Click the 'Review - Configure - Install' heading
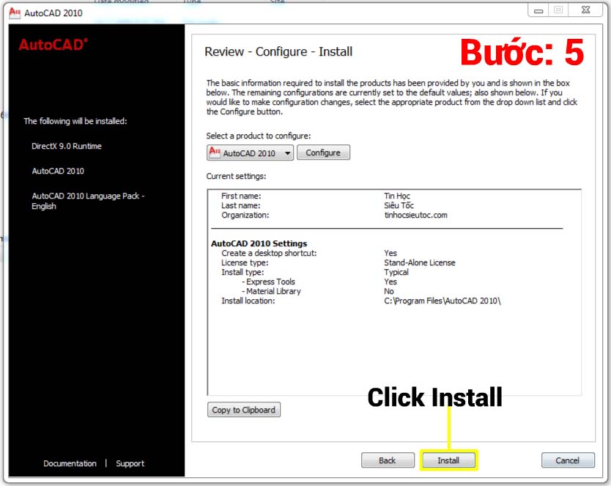The width and height of the screenshot is (611, 486). (278, 51)
